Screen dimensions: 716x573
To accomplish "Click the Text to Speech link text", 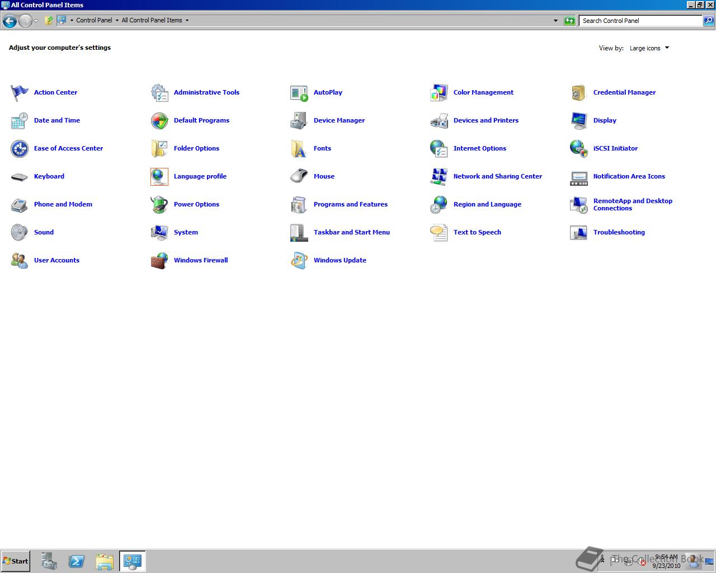I will tap(477, 232).
